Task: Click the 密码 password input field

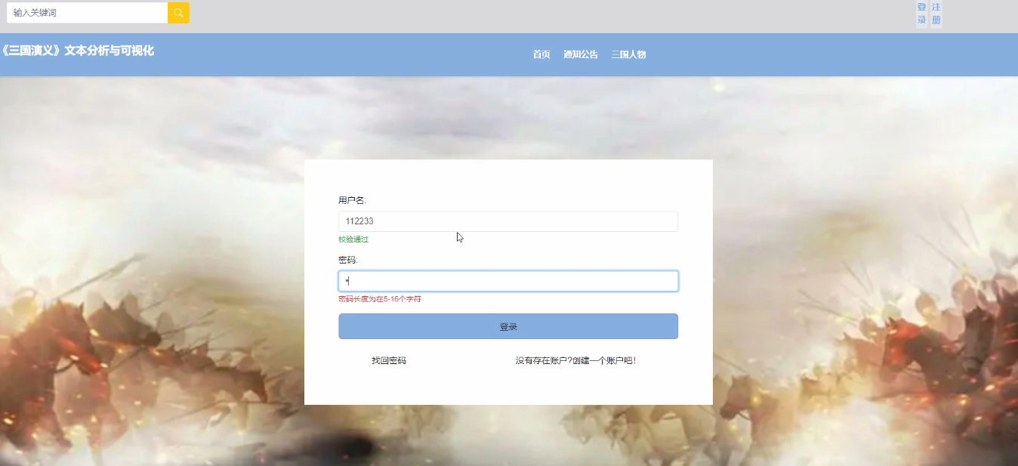Action: tap(508, 281)
